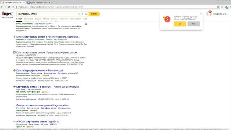Open the 'Регистрация' sitelink under АГРО24
Screen dimensions: 231x130
(34, 124)
